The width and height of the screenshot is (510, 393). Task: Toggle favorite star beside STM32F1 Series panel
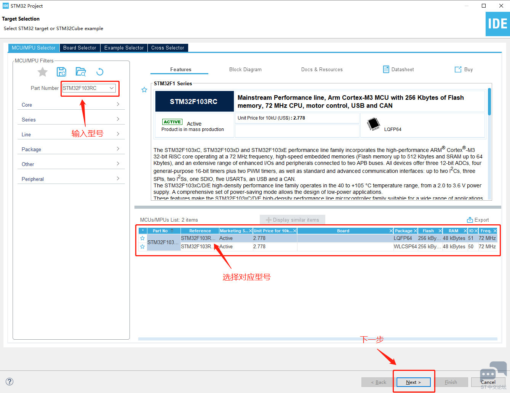pyautogui.click(x=144, y=90)
